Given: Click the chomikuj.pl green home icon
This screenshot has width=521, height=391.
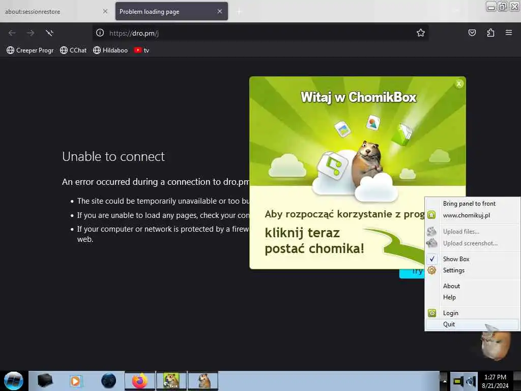Looking at the screenshot, I should [431, 215].
